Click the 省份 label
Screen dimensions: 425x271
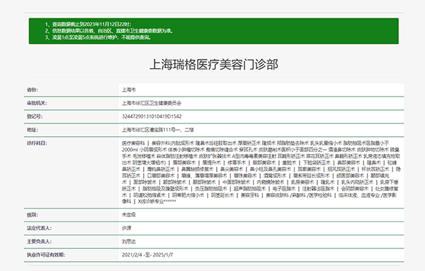33,89
